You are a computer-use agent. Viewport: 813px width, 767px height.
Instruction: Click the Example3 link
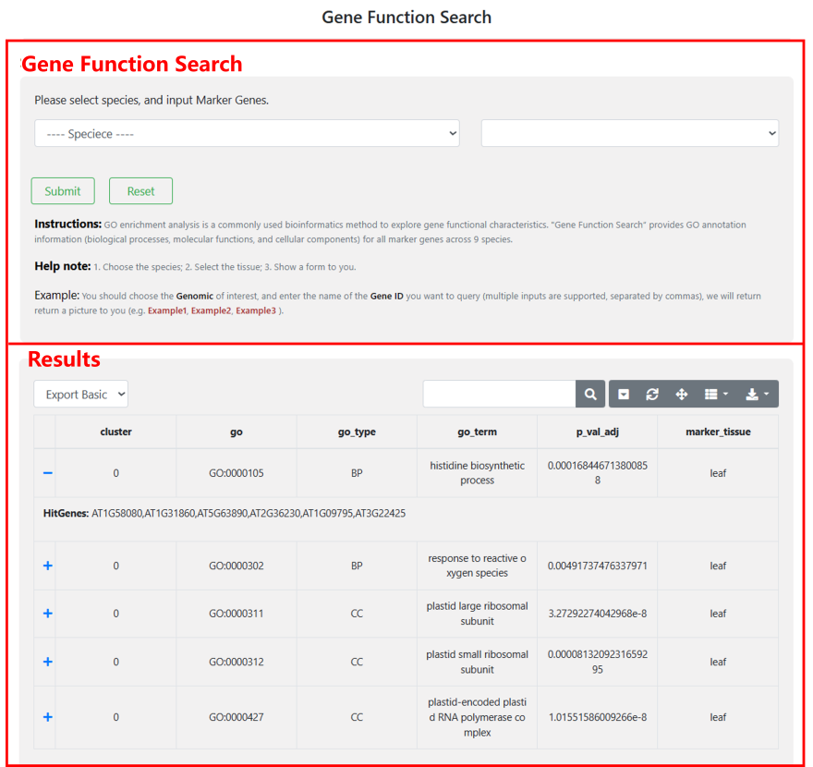(255, 311)
